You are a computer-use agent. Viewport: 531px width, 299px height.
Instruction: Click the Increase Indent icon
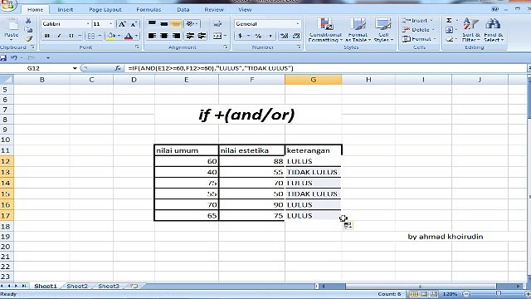202,36
